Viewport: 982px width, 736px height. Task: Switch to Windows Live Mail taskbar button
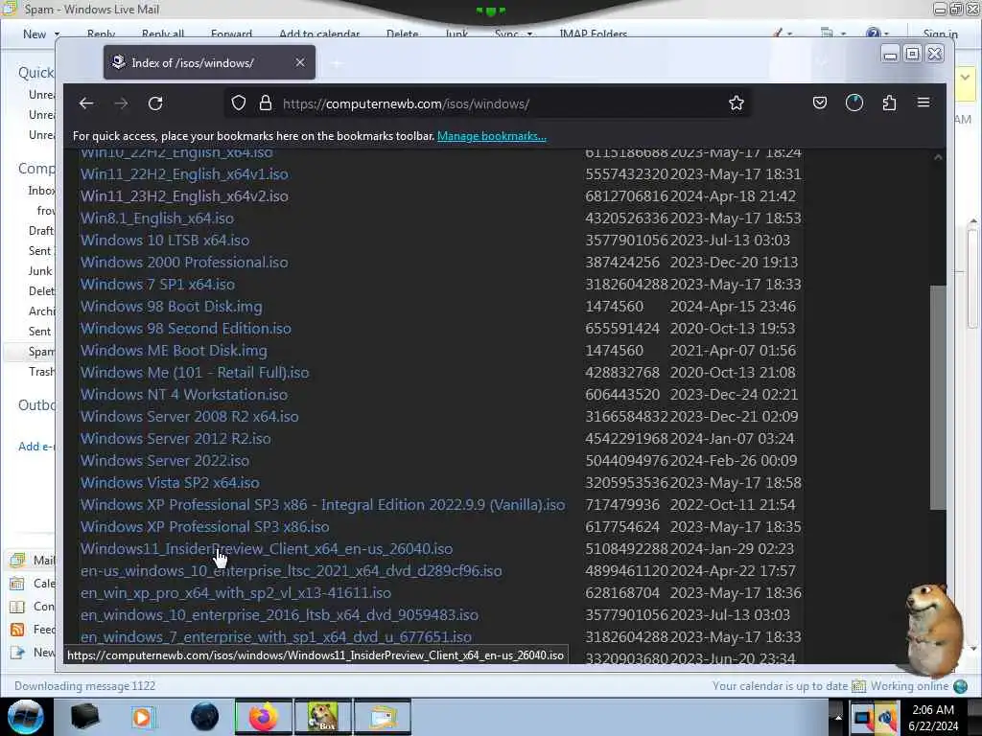(x=383, y=717)
